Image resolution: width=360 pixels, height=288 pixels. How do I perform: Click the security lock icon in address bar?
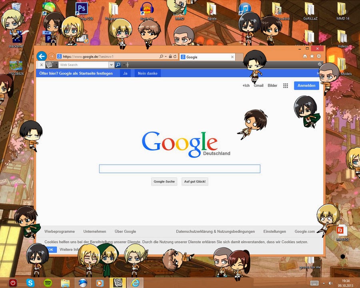point(170,56)
